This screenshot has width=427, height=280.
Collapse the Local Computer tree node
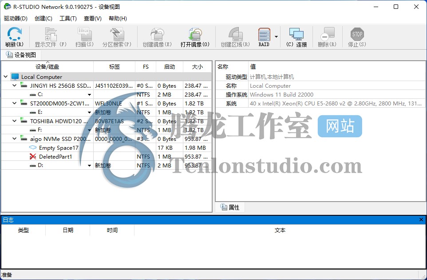click(x=5, y=77)
